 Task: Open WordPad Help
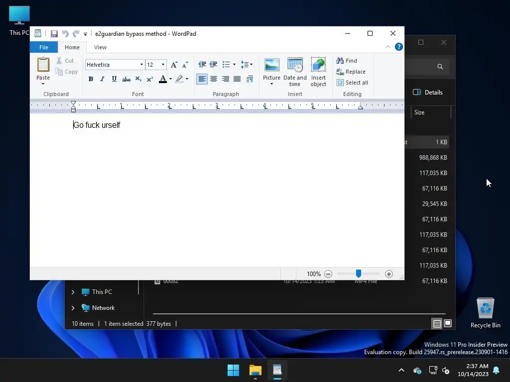(399, 47)
